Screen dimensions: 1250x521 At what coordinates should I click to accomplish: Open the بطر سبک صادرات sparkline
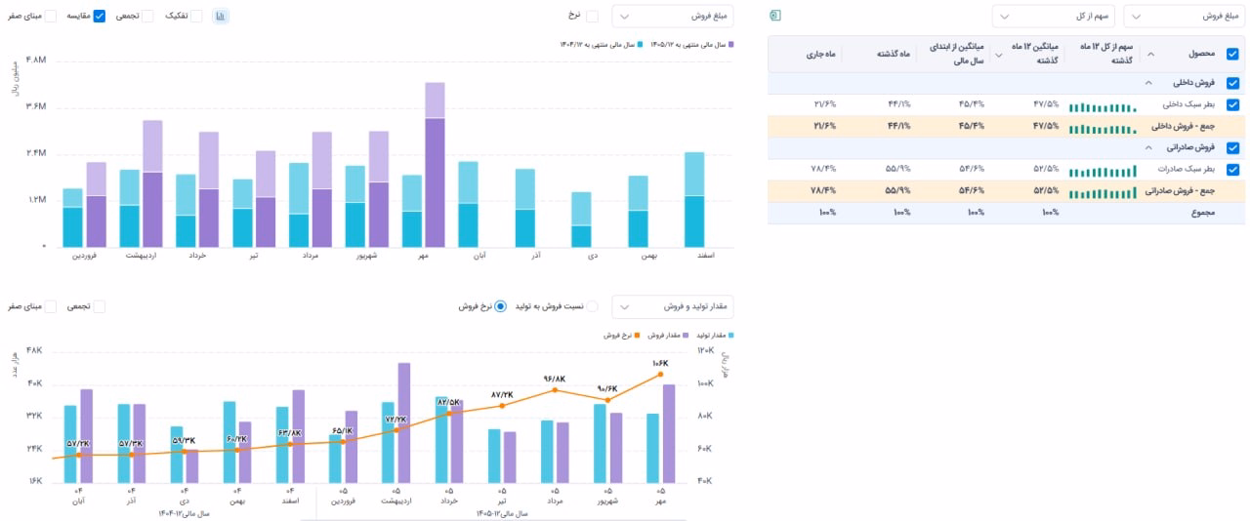pyautogui.click(x=1104, y=170)
